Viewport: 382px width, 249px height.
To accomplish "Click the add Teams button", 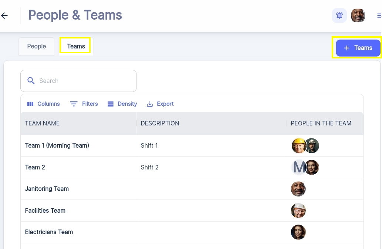I will (358, 48).
